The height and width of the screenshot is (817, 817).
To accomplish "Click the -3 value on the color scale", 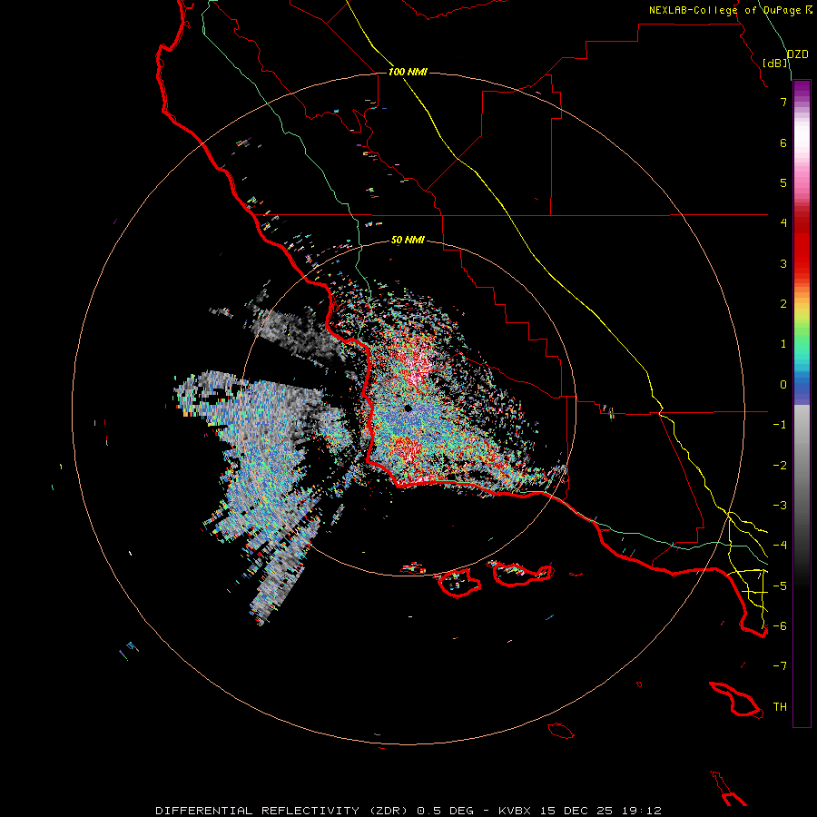I will [x=780, y=506].
